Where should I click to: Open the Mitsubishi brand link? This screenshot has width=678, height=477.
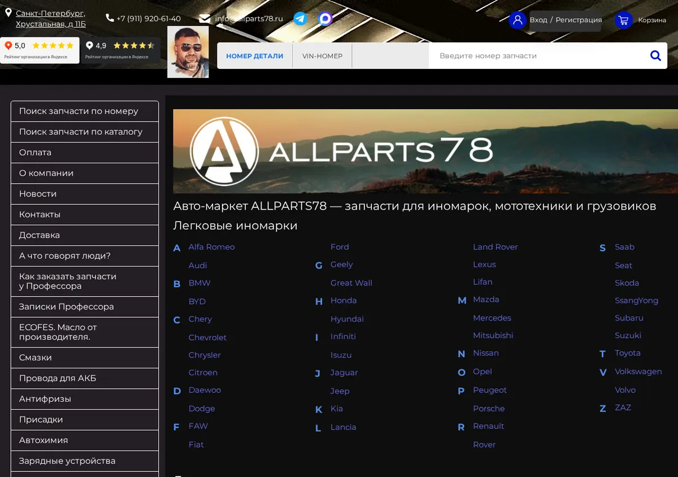493,335
